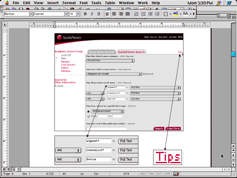
Task: Open the File menu
Action: click(16, 3)
